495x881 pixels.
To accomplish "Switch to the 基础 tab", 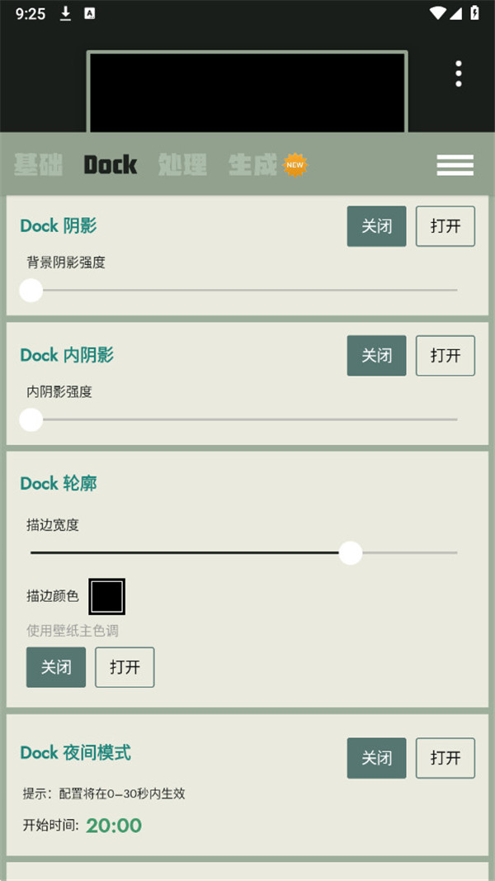I will coord(38,165).
